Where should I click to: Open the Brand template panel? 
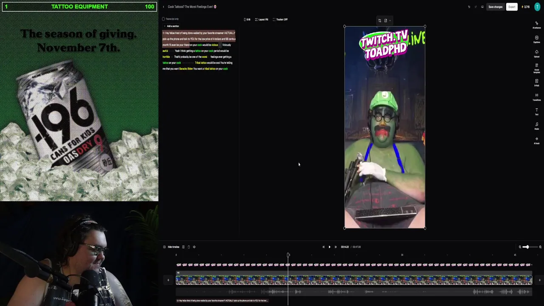click(x=536, y=69)
